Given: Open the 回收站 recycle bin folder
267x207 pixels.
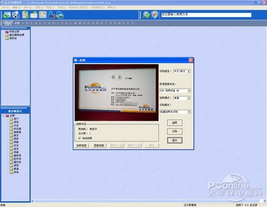Looking at the screenshot, I should click(13, 38).
